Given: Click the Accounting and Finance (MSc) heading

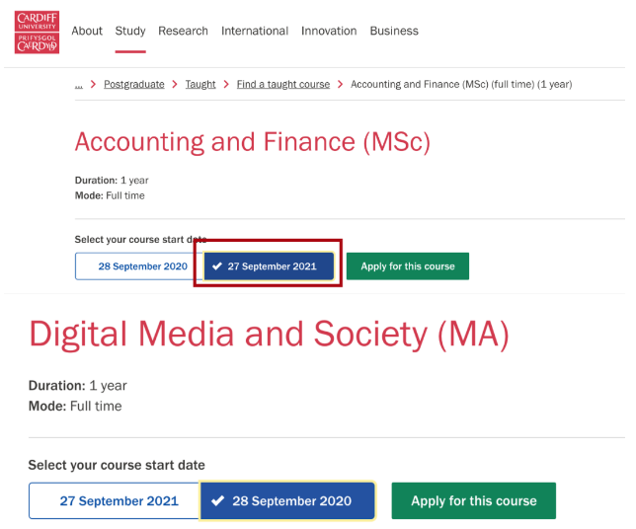Looking at the screenshot, I should (253, 143).
